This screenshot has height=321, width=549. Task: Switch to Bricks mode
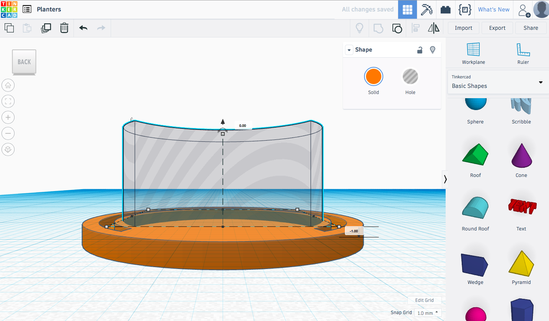point(446,10)
